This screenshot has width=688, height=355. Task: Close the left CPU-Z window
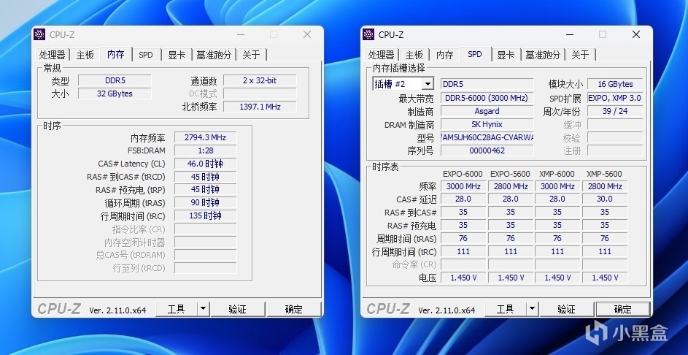click(x=307, y=34)
